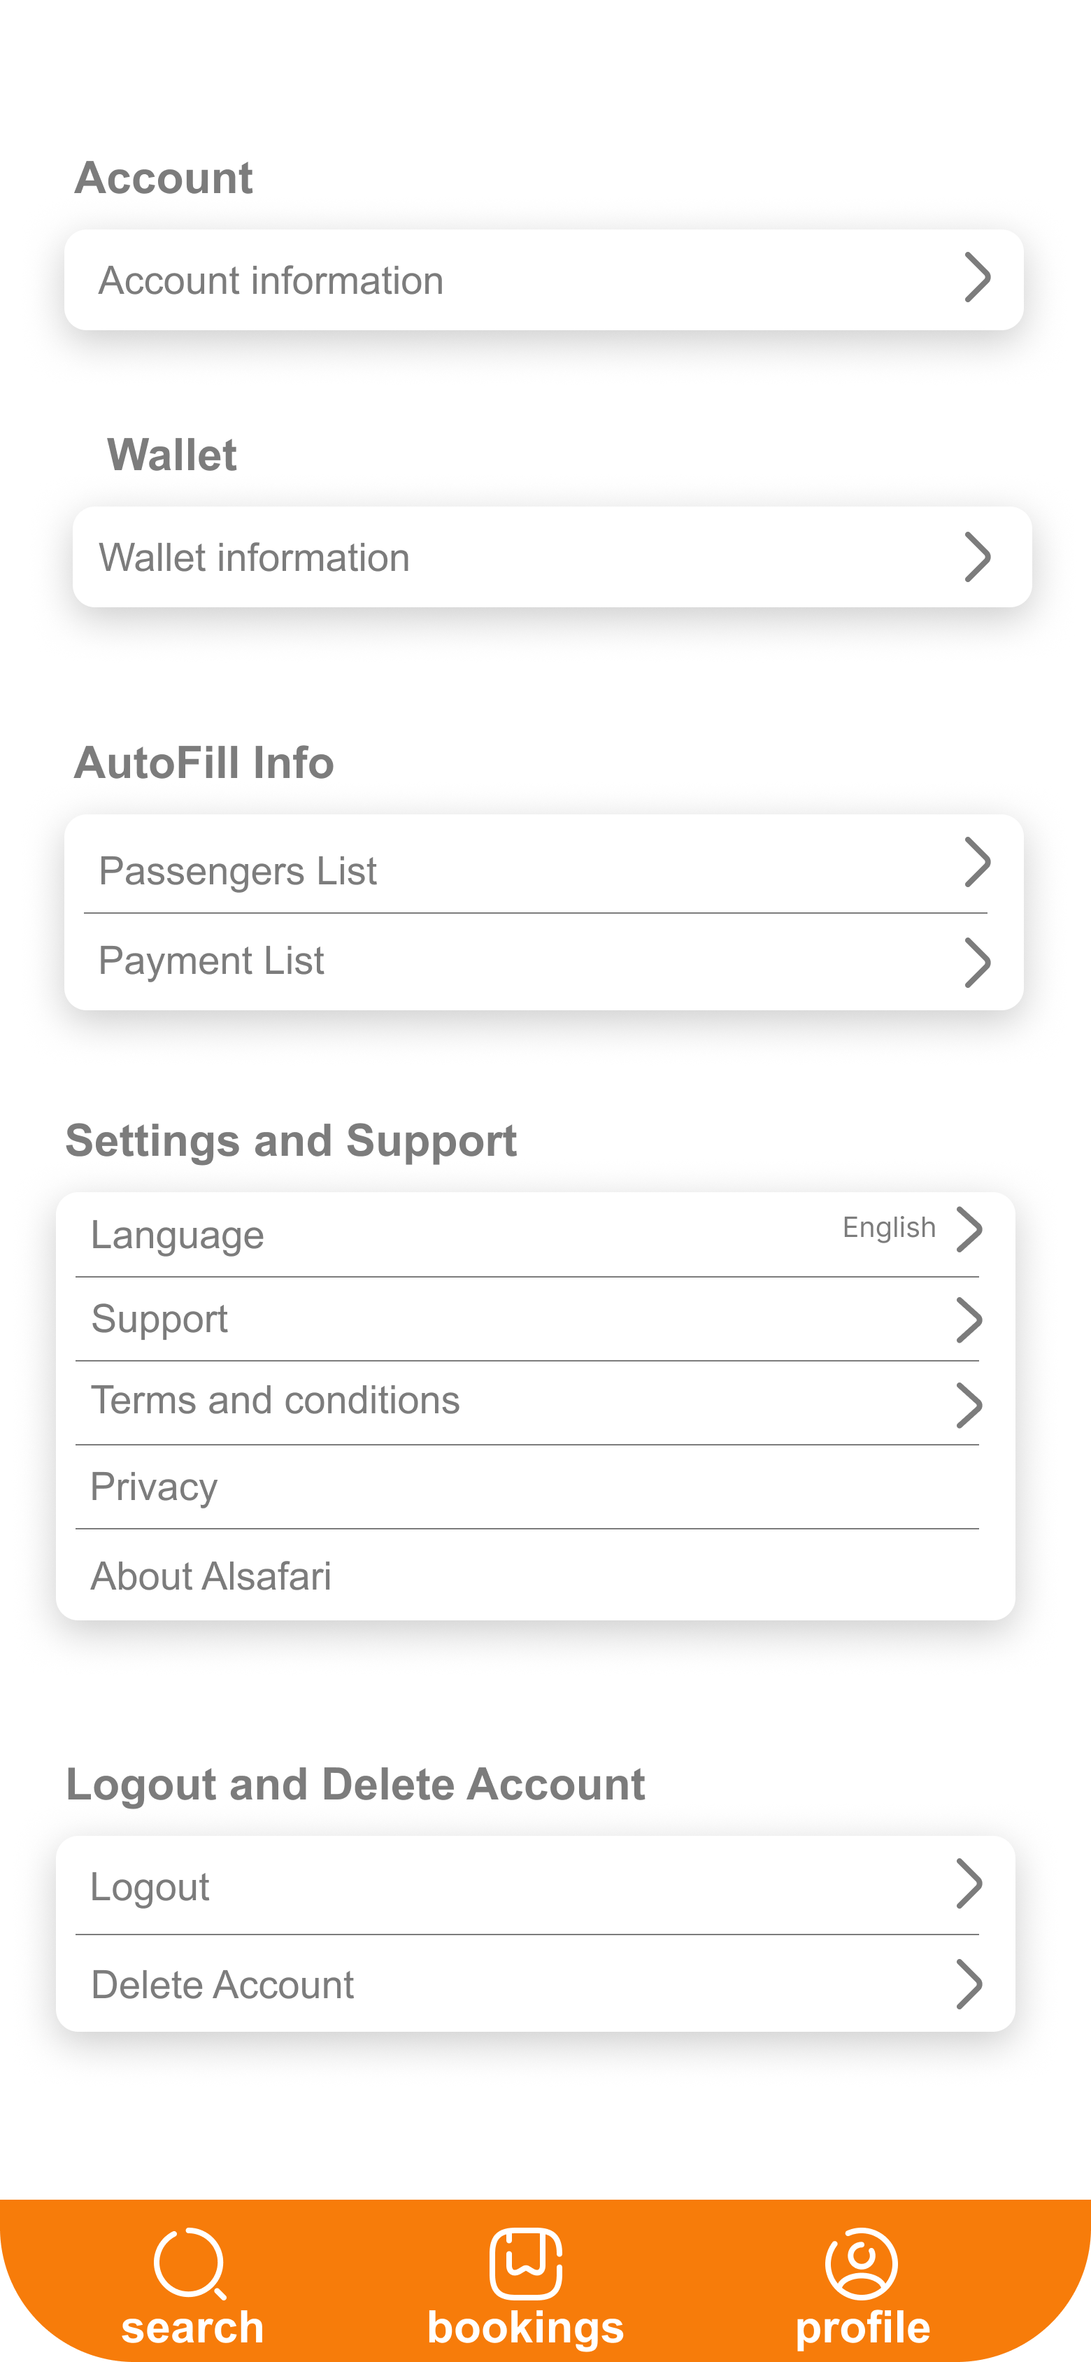1091x2362 pixels.
Task: Tap the bookings bookmark icon
Action: tap(525, 2263)
